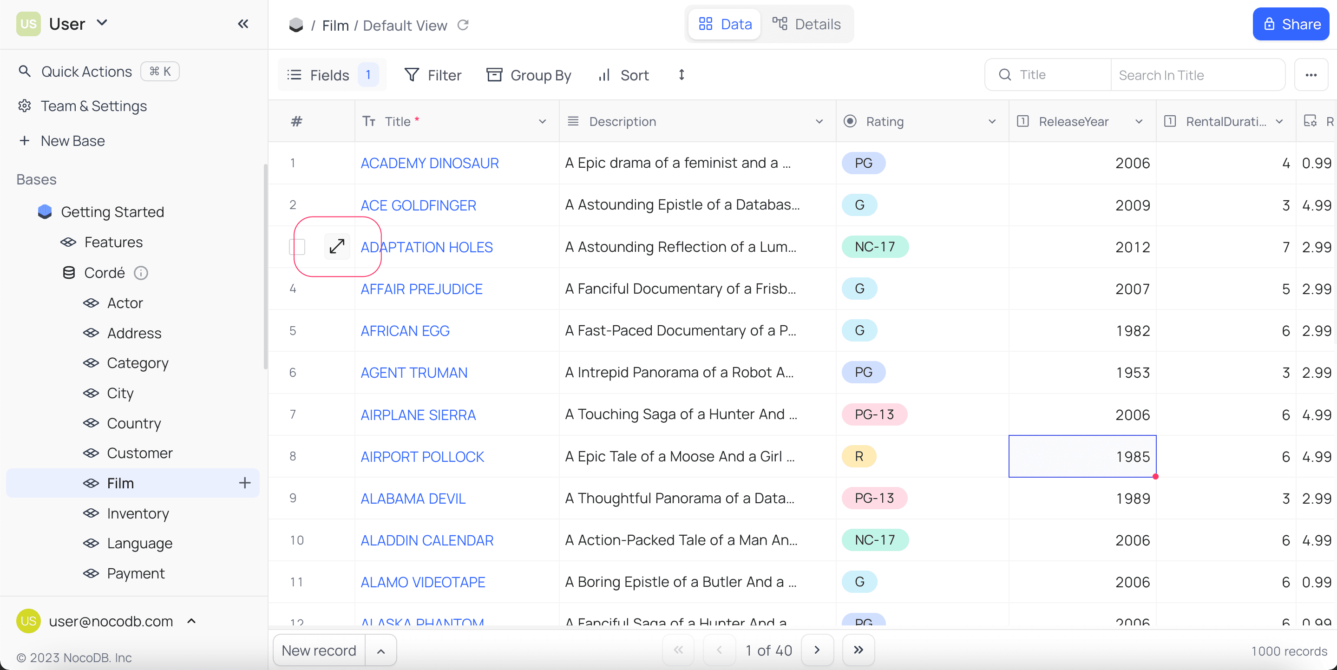Go to the last page with double-arrow icon
The image size is (1337, 670).
tap(858, 650)
